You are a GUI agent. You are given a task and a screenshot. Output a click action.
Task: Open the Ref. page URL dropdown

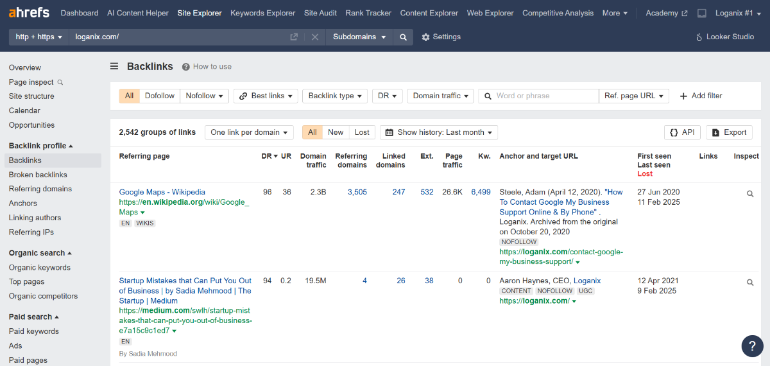(x=634, y=96)
